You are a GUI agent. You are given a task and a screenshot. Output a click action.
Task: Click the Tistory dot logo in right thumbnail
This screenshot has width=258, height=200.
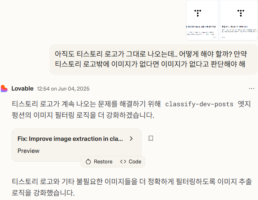[241, 13]
